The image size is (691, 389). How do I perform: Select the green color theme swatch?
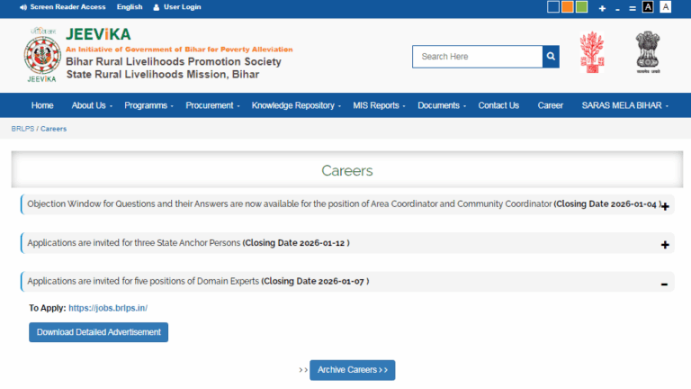[581, 7]
